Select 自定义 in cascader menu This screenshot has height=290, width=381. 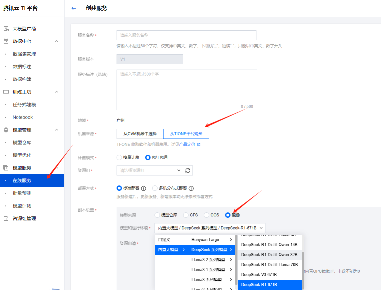171,240
